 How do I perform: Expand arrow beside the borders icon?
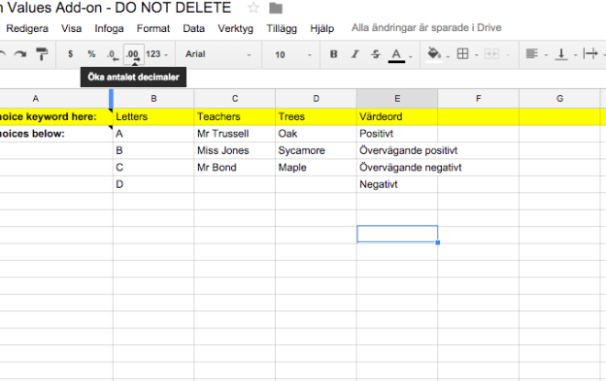coord(477,55)
